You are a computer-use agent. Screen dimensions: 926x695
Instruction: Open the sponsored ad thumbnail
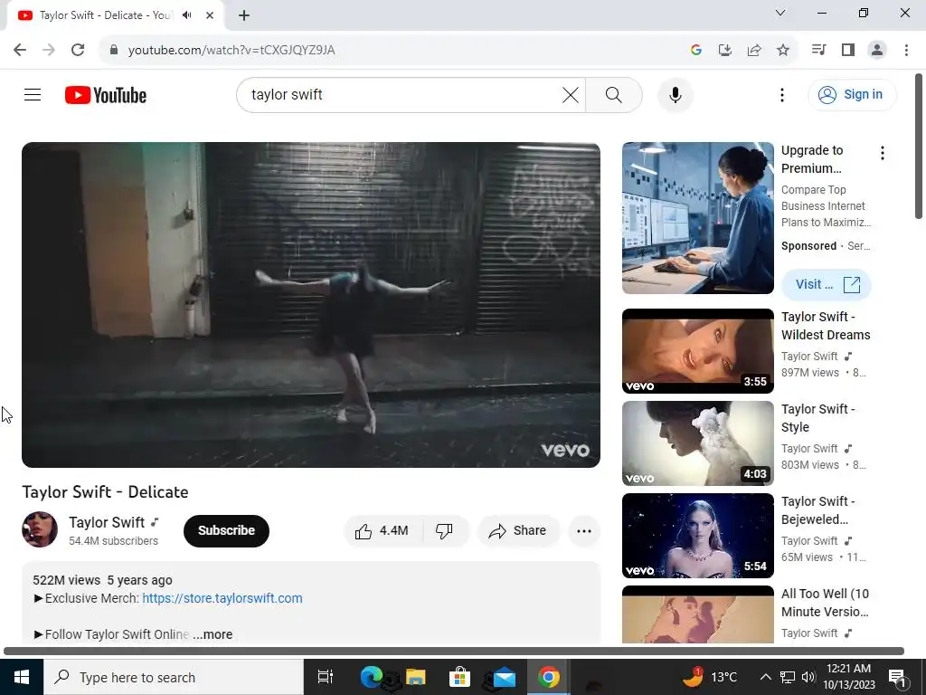tap(697, 217)
